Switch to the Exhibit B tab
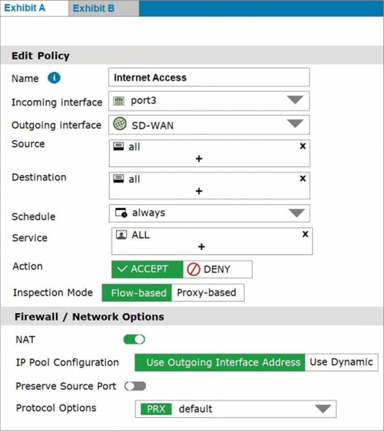This screenshot has width=384, height=431. pyautogui.click(x=94, y=8)
